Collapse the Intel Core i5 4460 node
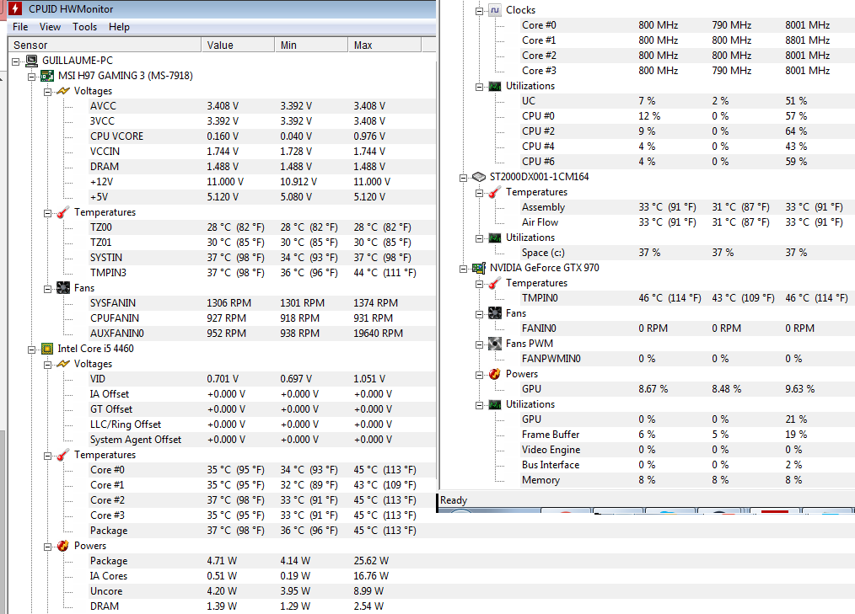The image size is (855, 614). (x=32, y=350)
